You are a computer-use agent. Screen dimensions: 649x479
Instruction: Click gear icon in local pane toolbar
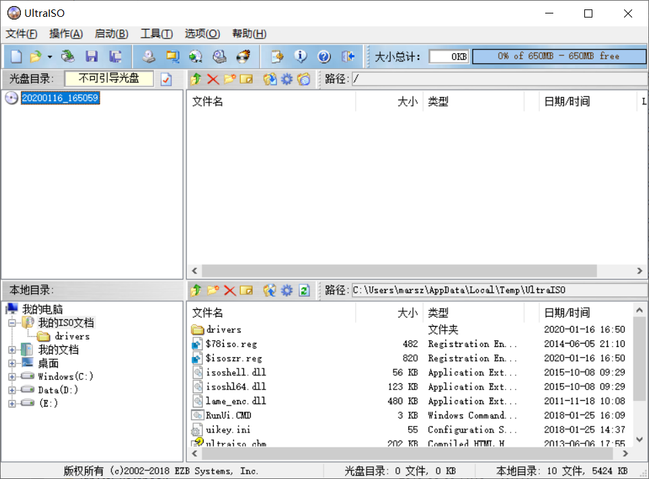[x=287, y=290]
